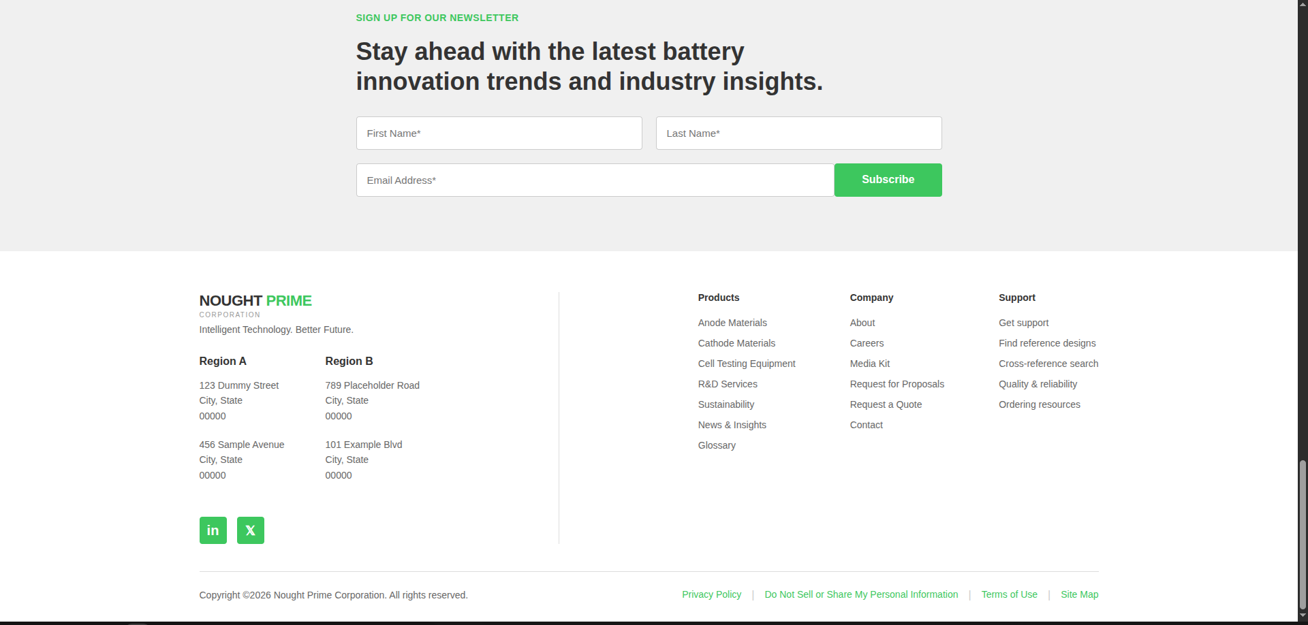Click Request a Quote
The image size is (1308, 625).
(x=886, y=404)
